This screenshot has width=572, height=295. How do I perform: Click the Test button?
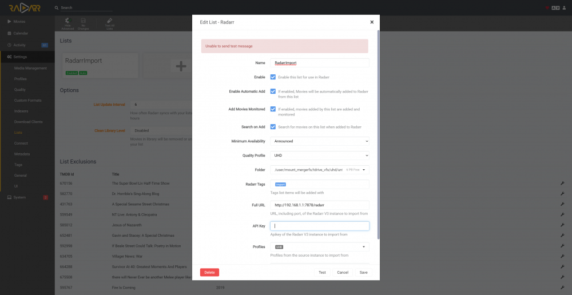pos(322,272)
